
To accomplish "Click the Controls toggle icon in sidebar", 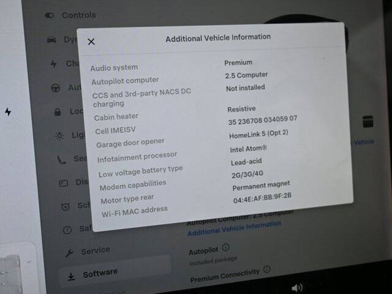I will point(50,15).
